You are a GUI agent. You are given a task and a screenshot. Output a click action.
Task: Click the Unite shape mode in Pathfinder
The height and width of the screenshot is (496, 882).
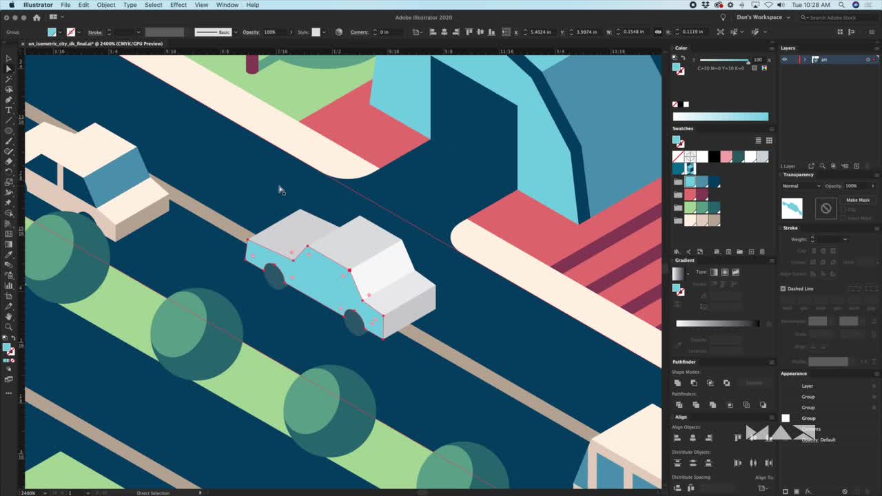[x=677, y=383]
